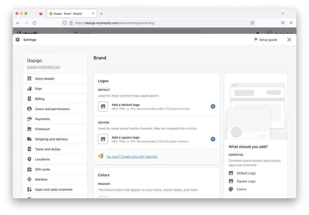Open Gift cards settings

pyautogui.click(x=55, y=169)
